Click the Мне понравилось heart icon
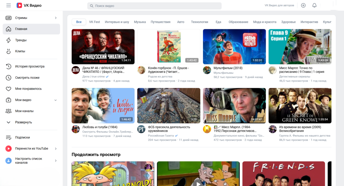This screenshot has height=186, width=344. pos(8,89)
